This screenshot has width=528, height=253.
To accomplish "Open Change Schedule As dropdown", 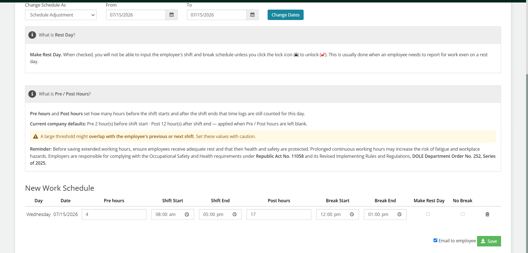I will pyautogui.click(x=61, y=15).
